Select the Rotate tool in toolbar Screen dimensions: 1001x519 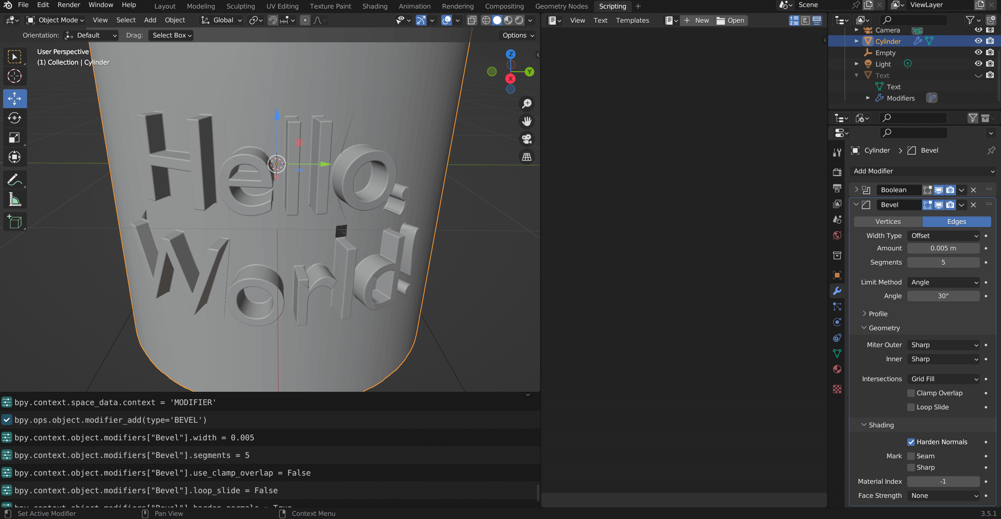pyautogui.click(x=15, y=118)
